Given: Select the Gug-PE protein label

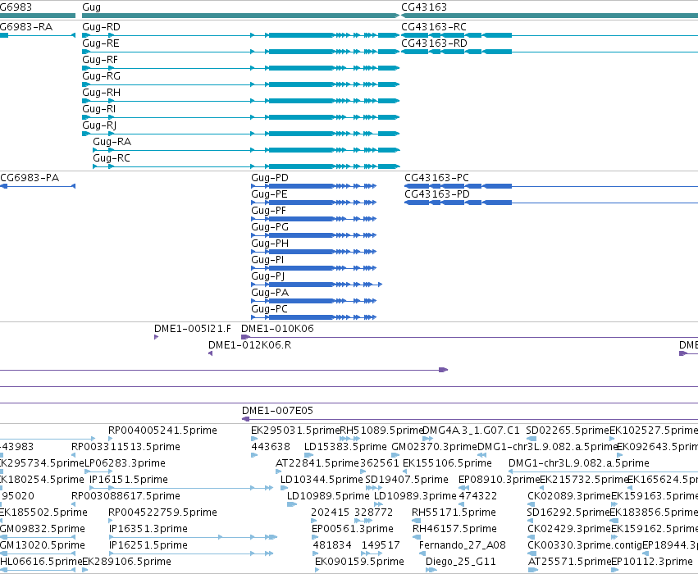Looking at the screenshot, I should coord(269,194).
